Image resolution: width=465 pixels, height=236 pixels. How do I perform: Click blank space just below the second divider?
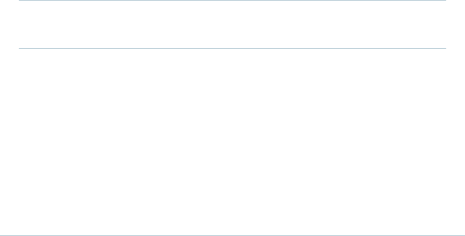click(232, 54)
